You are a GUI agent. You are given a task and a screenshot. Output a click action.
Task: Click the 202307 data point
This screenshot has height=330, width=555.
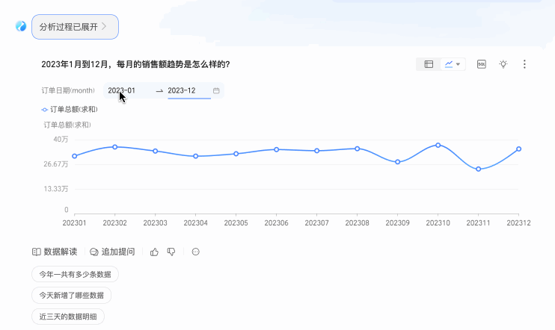coord(317,151)
